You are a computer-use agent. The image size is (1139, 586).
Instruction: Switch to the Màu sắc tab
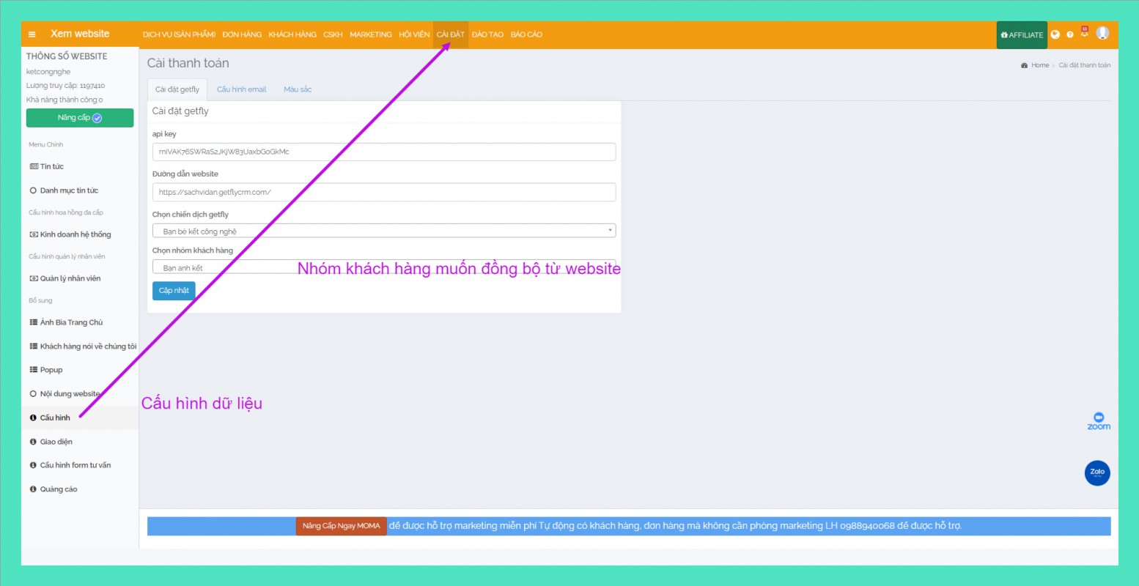pos(298,89)
